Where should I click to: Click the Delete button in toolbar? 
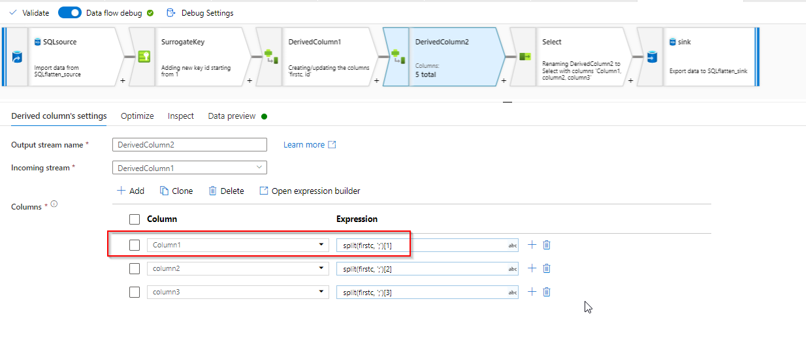coord(226,191)
